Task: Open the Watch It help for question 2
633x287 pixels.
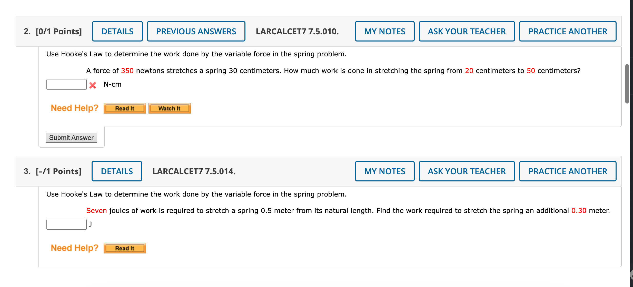Action: pyautogui.click(x=170, y=108)
